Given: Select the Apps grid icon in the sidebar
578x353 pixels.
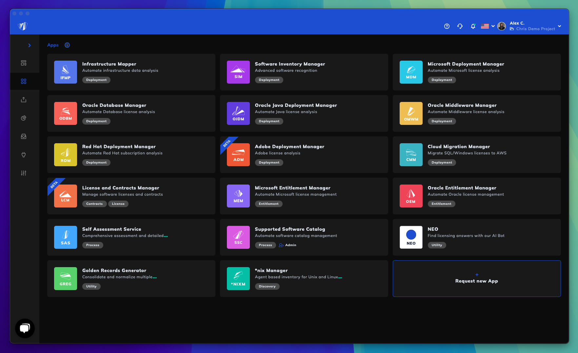Looking at the screenshot, I should click(x=24, y=81).
